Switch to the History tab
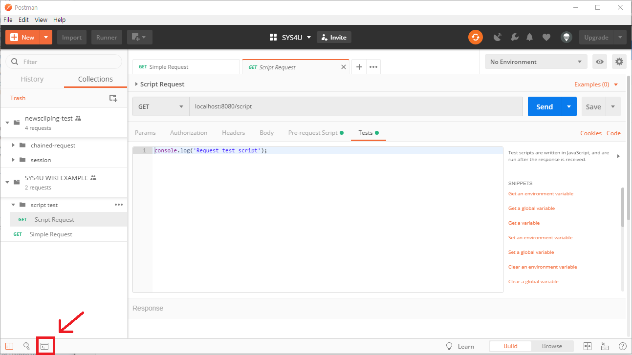 32,79
